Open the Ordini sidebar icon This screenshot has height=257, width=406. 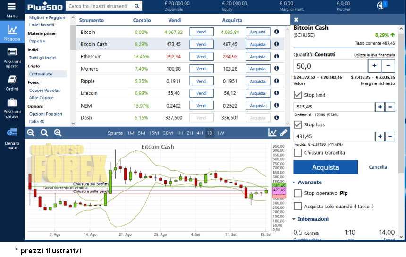(x=12, y=82)
